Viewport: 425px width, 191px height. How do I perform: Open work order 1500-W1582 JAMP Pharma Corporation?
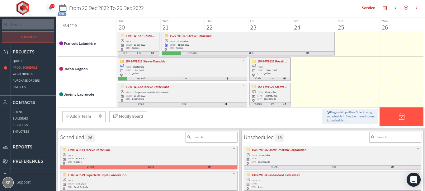(x=279, y=150)
